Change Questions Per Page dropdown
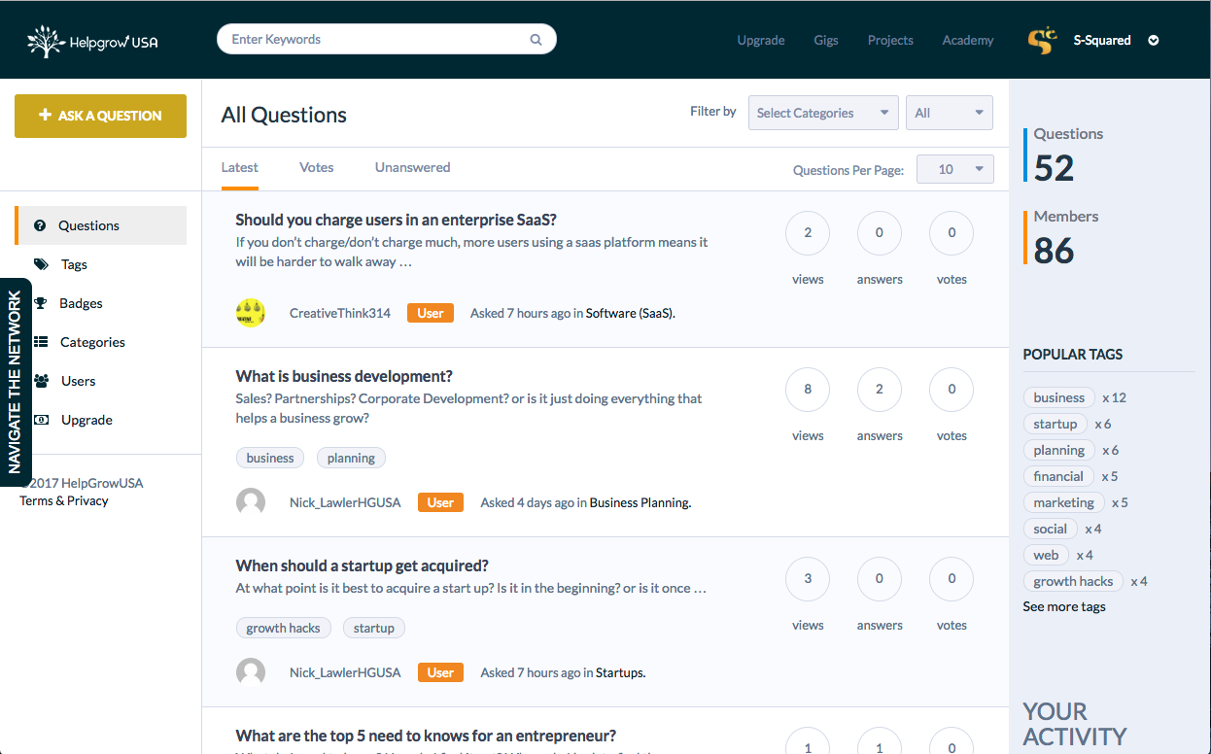This screenshot has height=754, width=1211. tap(955, 169)
